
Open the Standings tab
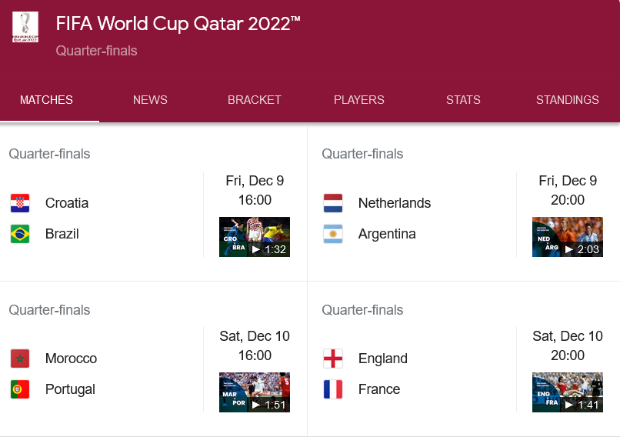coord(567,100)
